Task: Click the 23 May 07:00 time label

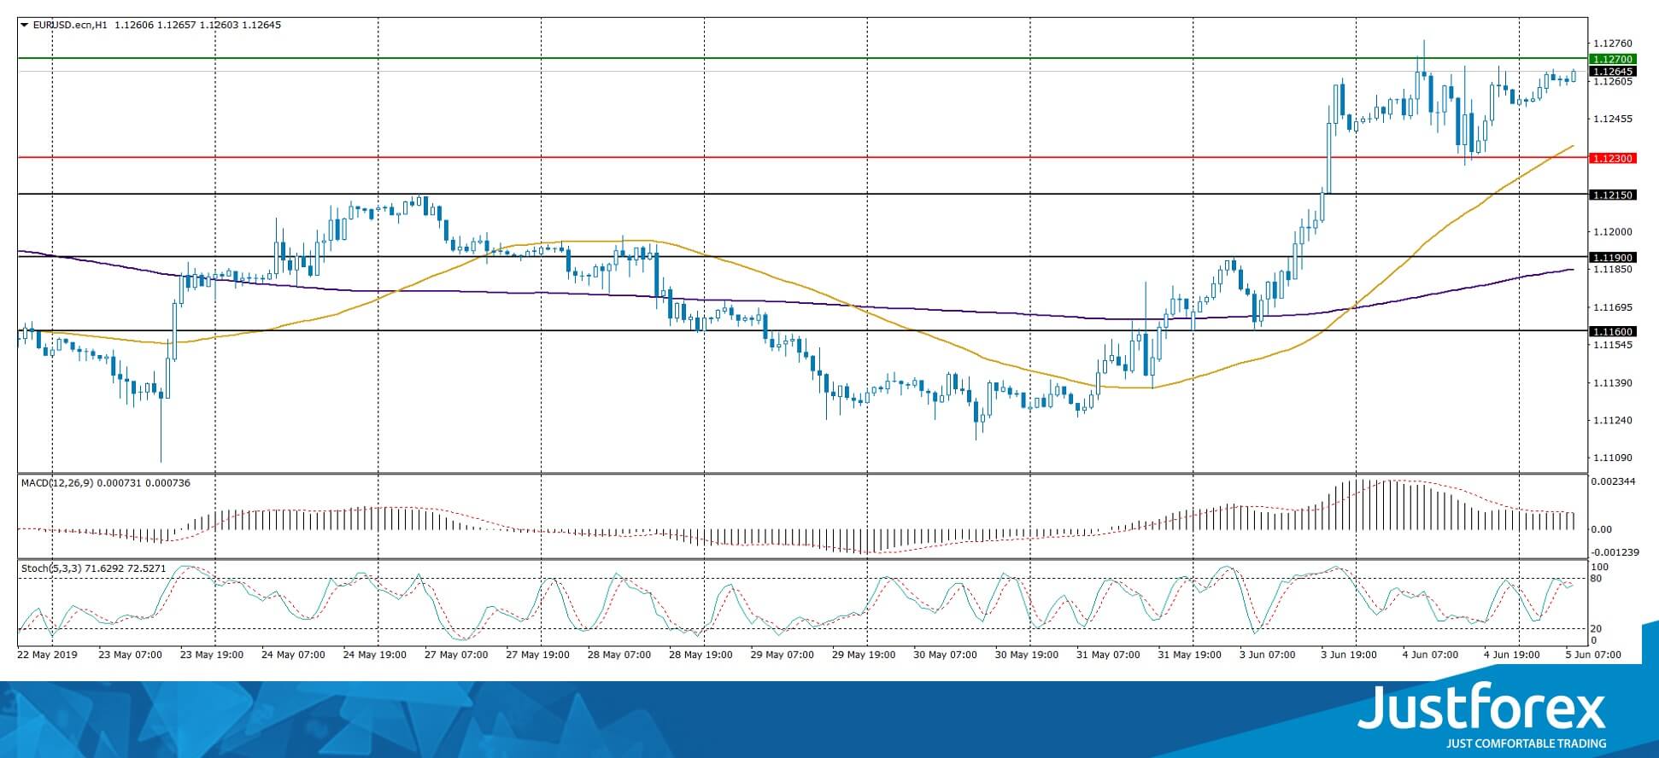Action: 130,655
